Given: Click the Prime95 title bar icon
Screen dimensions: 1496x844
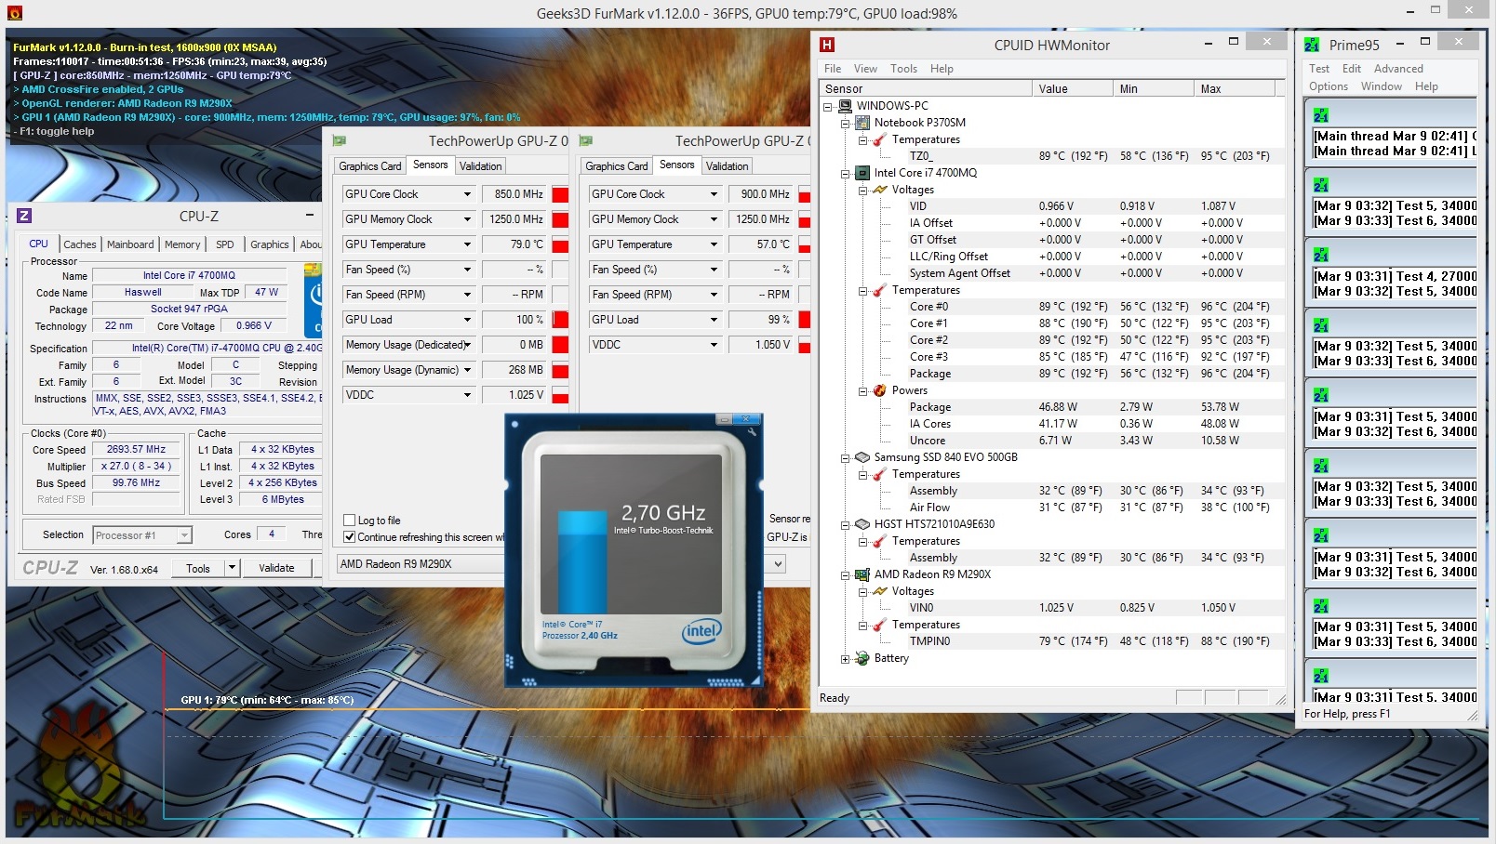Looking at the screenshot, I should coord(1312,45).
